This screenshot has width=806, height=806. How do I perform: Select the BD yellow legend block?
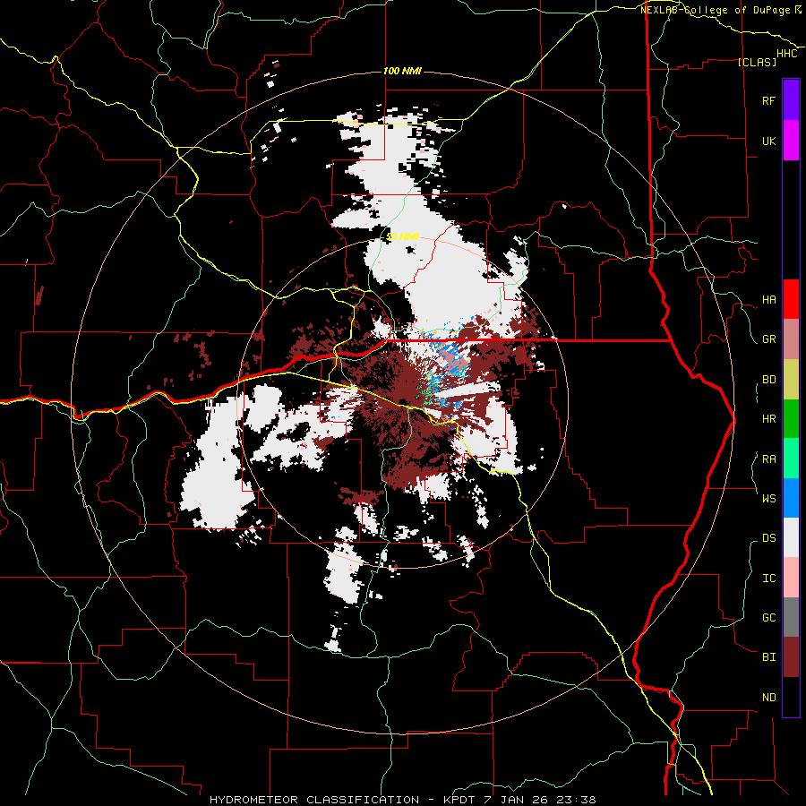tap(791, 379)
